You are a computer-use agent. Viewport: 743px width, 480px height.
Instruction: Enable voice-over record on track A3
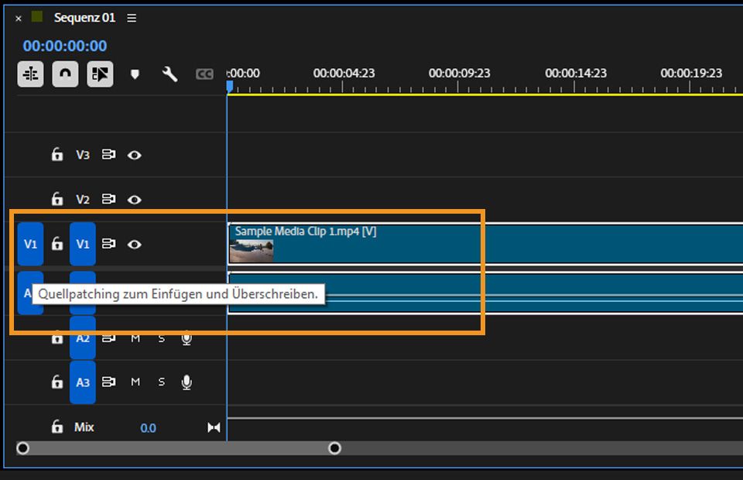pyautogui.click(x=187, y=382)
